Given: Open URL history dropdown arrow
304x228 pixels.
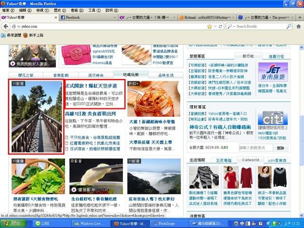Looking at the screenshot, I should (215, 27).
